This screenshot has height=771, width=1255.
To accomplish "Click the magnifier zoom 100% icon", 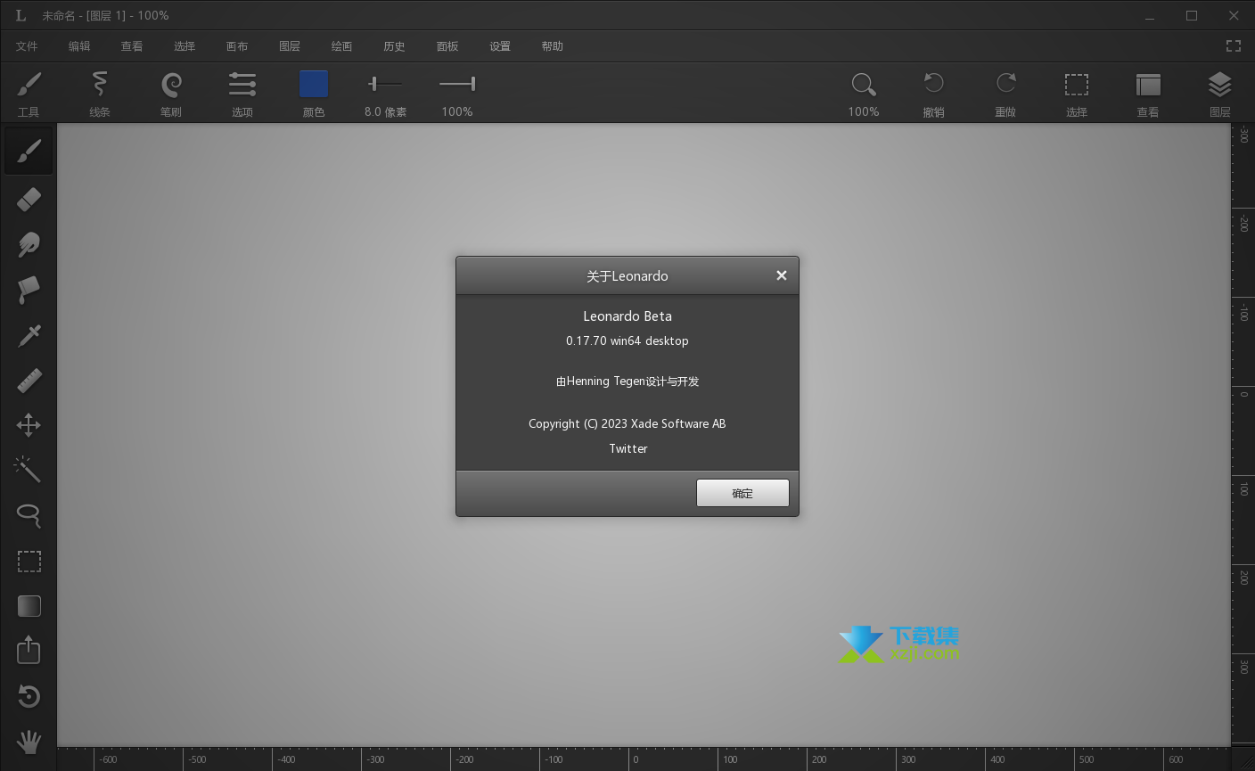I will pos(864,85).
